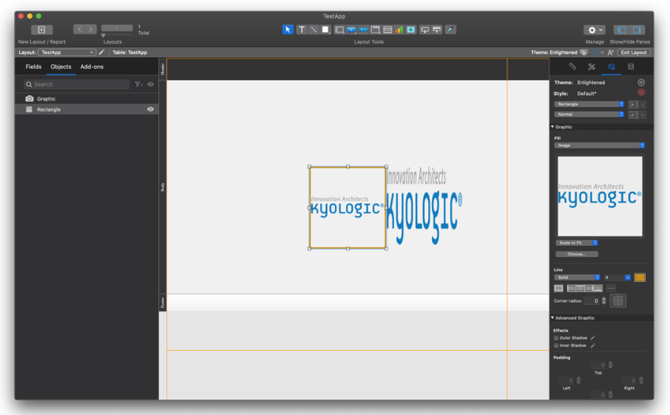Open the Styles inspector tab

pos(592,66)
